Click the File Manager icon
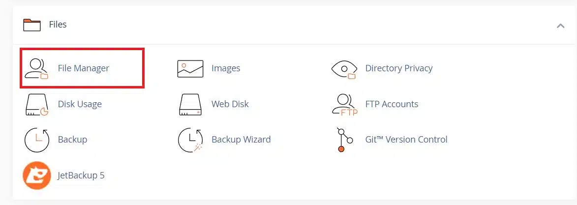 [x=37, y=68]
